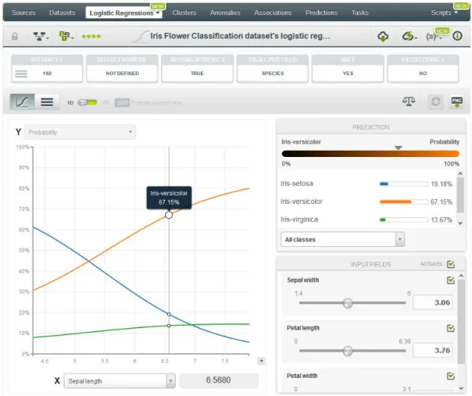Click the privacy lock icon
Screen dimensions: 472x396
14,37
